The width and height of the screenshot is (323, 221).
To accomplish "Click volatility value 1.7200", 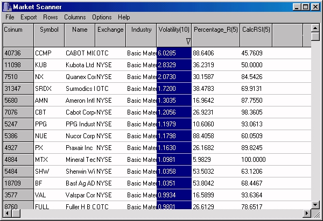I will [174, 89].
